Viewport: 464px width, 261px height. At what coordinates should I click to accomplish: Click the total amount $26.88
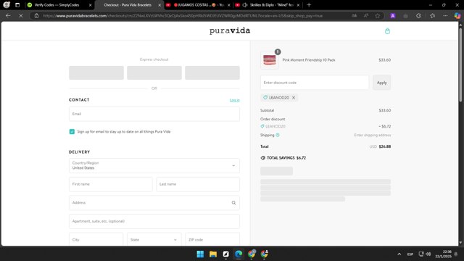click(x=385, y=146)
